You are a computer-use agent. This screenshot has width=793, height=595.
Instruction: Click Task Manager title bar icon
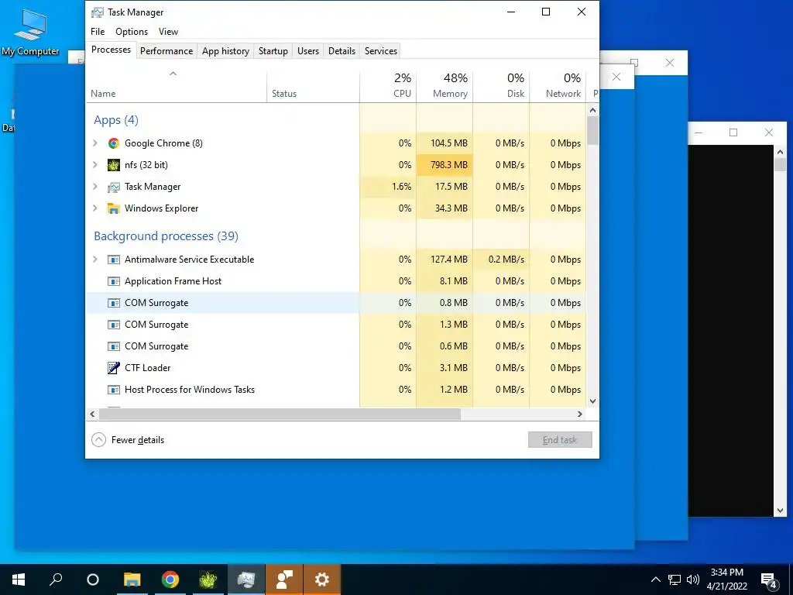click(x=97, y=12)
